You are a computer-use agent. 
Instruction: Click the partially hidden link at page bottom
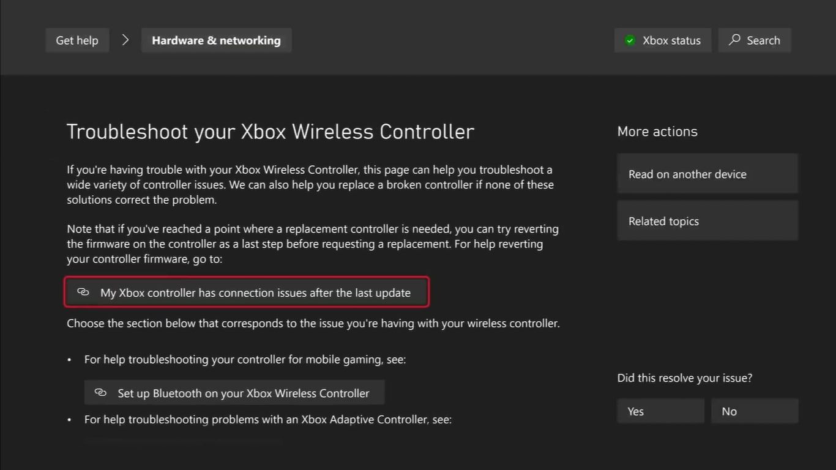tap(184, 442)
